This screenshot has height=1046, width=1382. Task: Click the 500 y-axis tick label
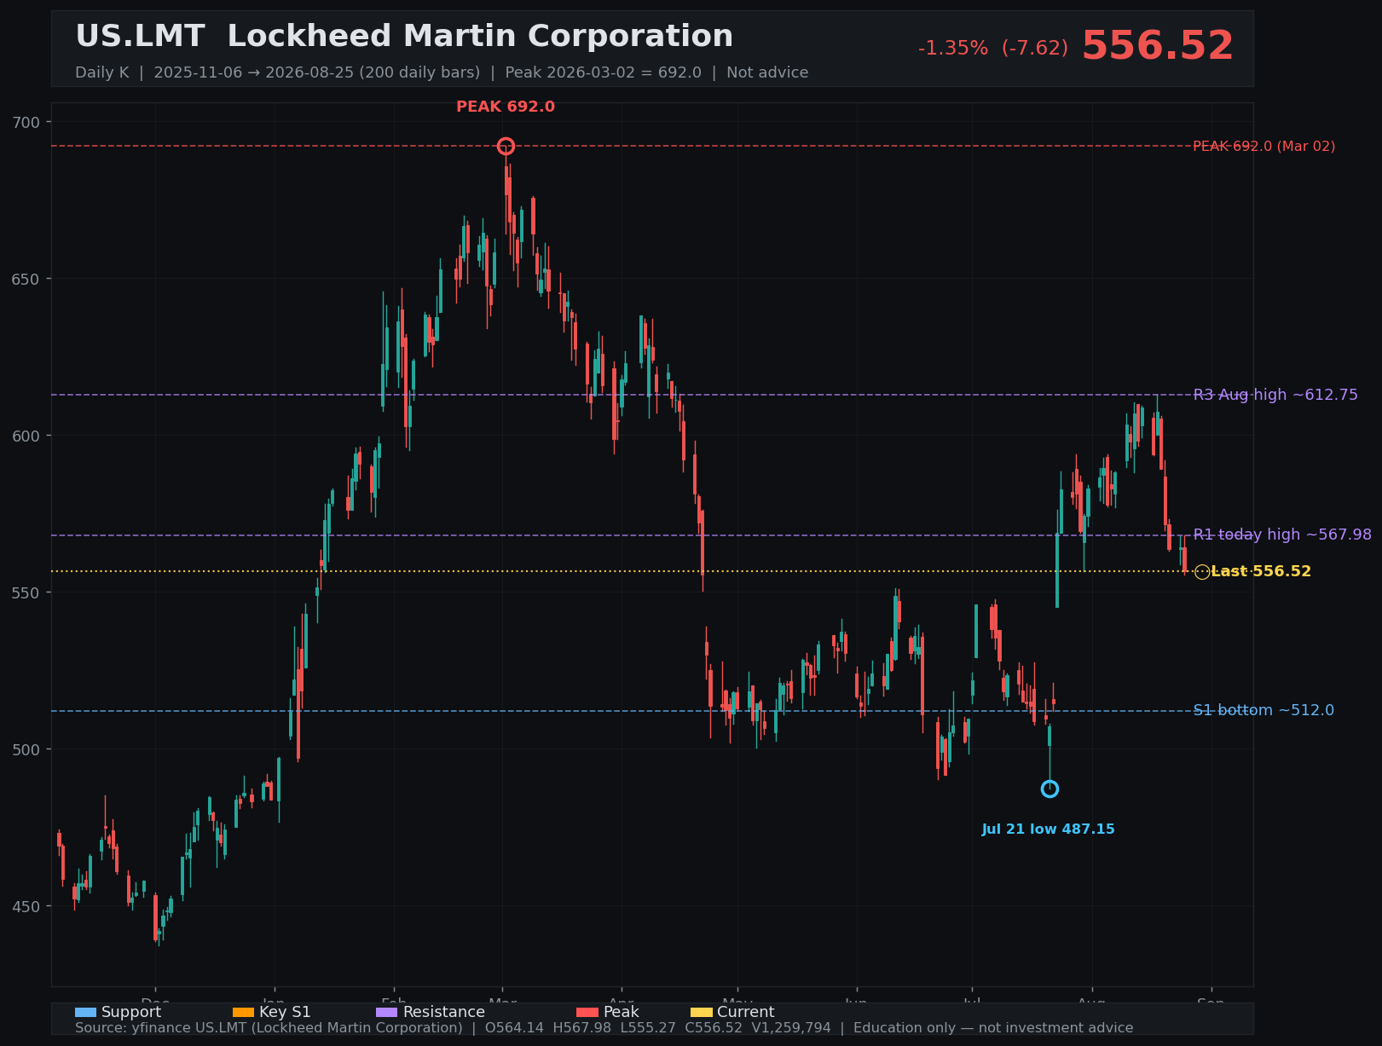pyautogui.click(x=26, y=749)
